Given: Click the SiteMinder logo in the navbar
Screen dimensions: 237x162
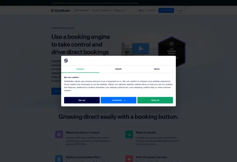Looking at the screenshot, I should [61, 11].
